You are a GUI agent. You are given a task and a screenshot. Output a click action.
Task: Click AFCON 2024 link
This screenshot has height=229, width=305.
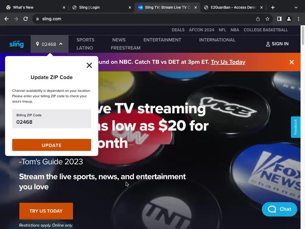pyautogui.click(x=201, y=30)
